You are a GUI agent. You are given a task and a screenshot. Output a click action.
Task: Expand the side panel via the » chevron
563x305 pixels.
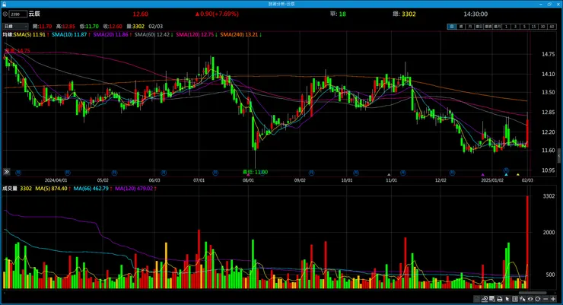point(6,172)
